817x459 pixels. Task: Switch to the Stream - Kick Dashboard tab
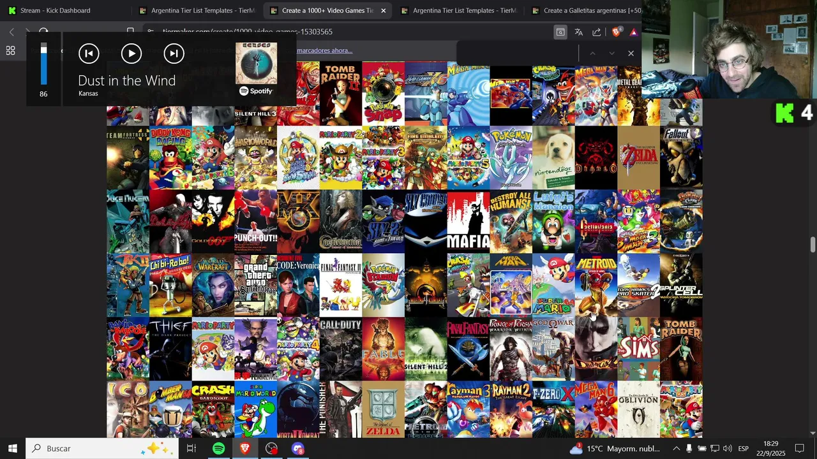[x=55, y=10]
